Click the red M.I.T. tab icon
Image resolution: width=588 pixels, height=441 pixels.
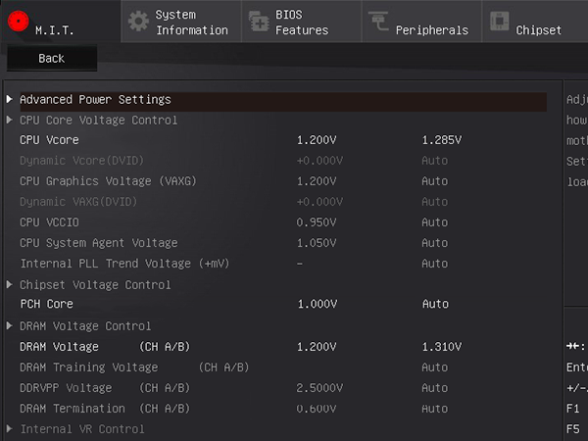point(16,20)
